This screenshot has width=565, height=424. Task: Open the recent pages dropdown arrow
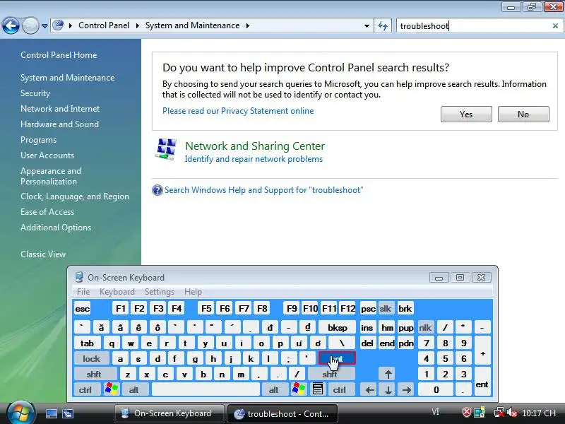(44, 26)
